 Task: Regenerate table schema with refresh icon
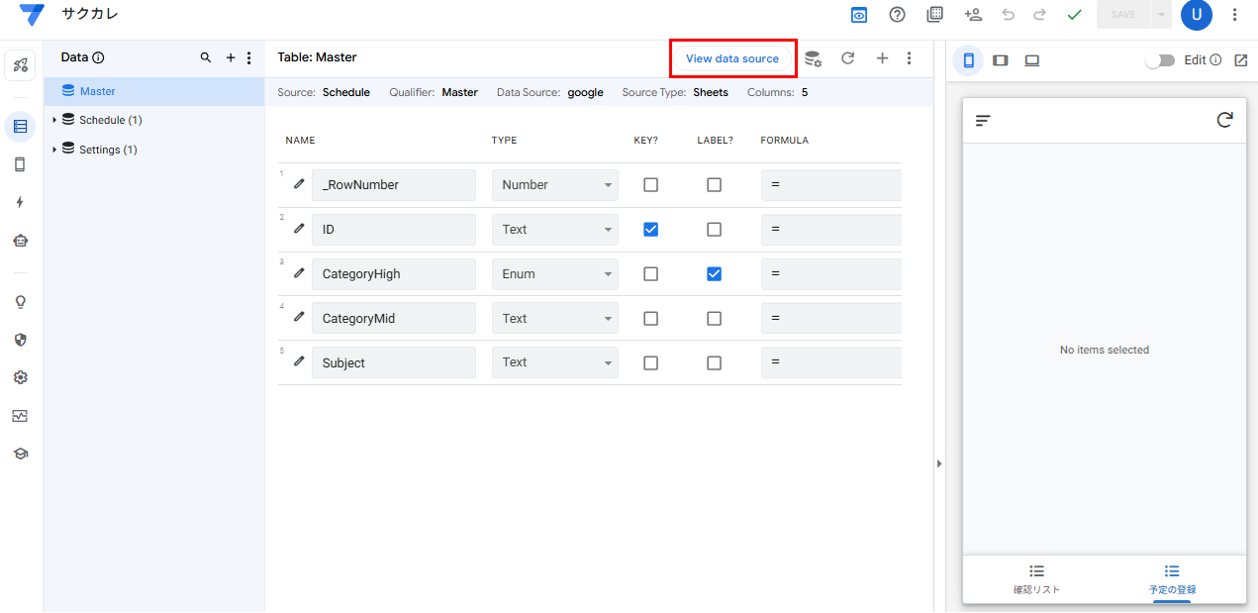[x=847, y=58]
